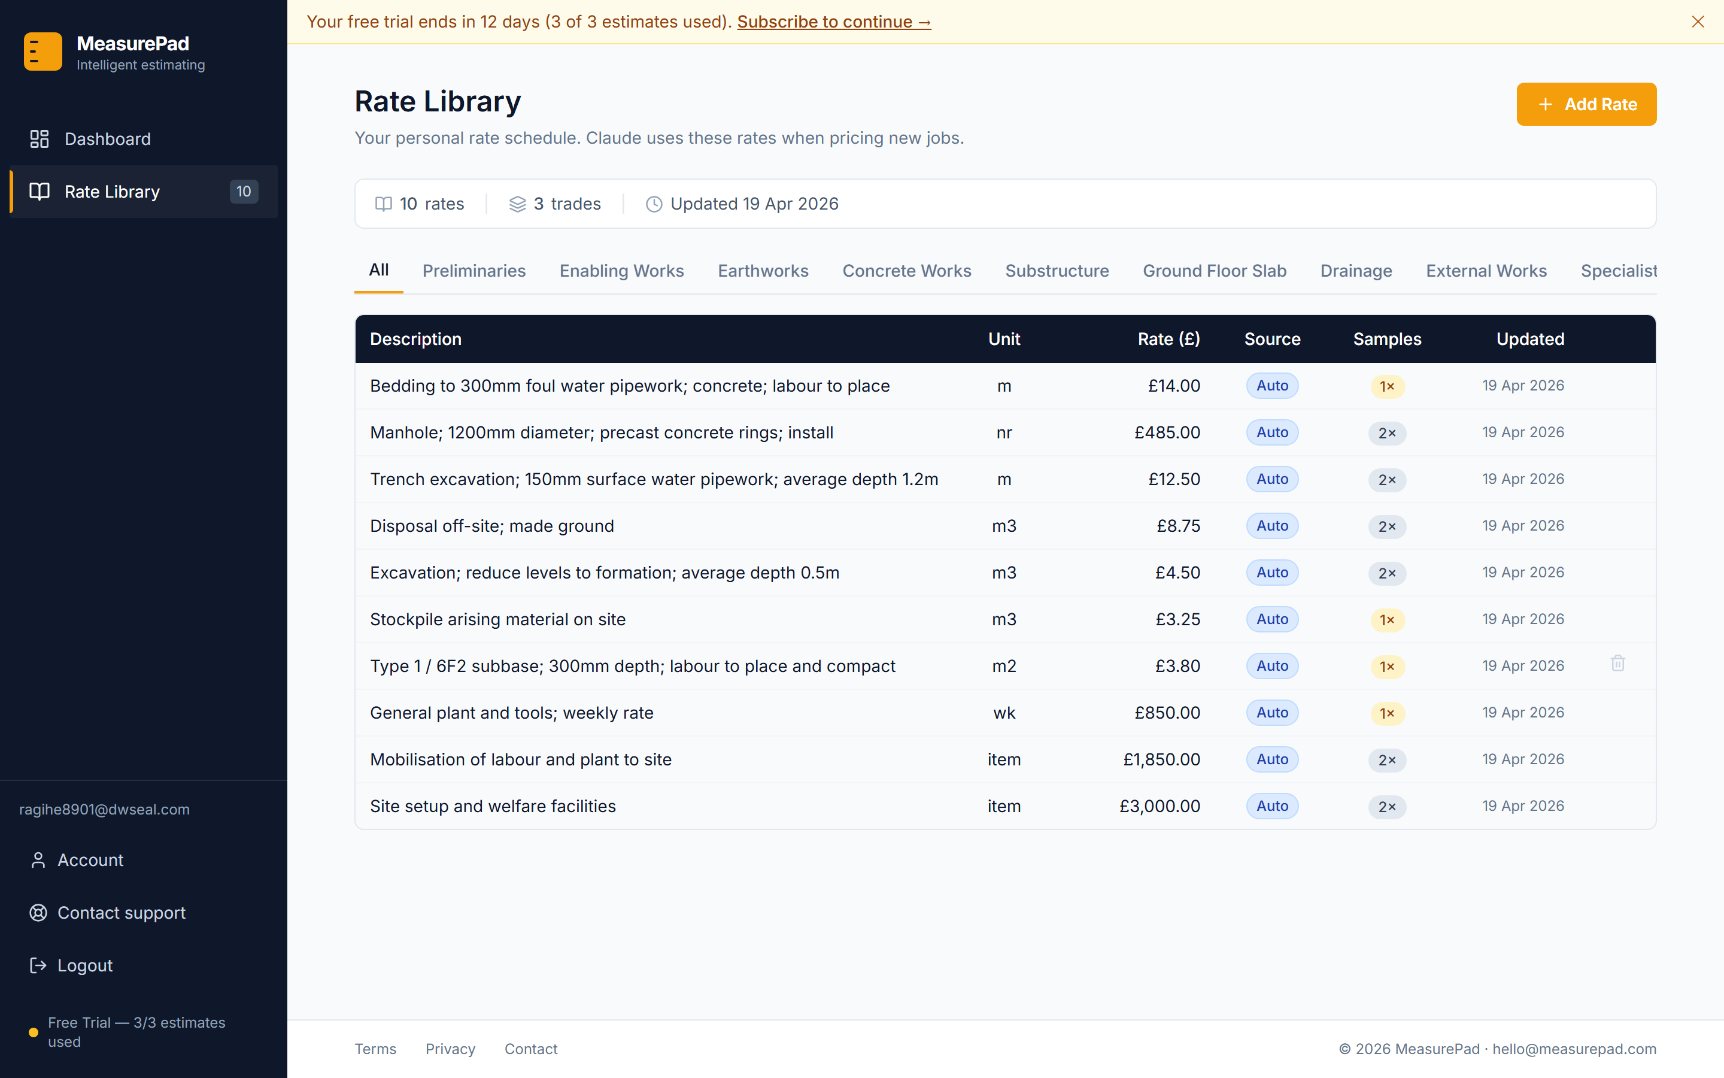The height and width of the screenshot is (1078, 1724).
Task: Click the Rate Library book icon in sidebar
Action: coord(39,191)
